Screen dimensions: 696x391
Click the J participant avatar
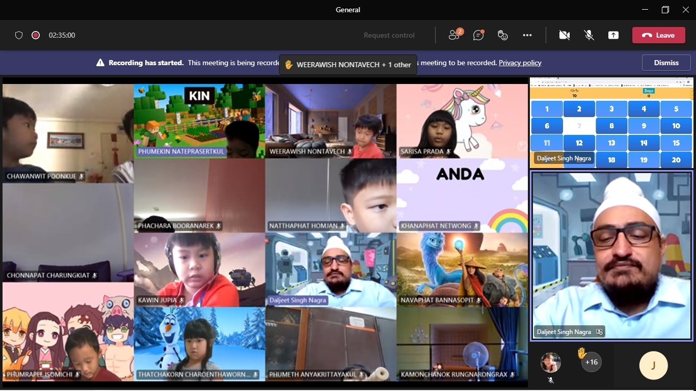653,365
